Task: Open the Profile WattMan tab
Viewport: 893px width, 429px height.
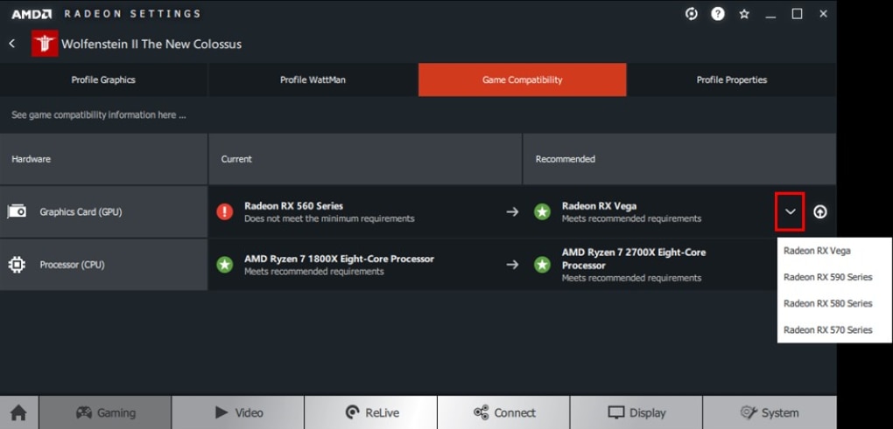Action: [313, 80]
